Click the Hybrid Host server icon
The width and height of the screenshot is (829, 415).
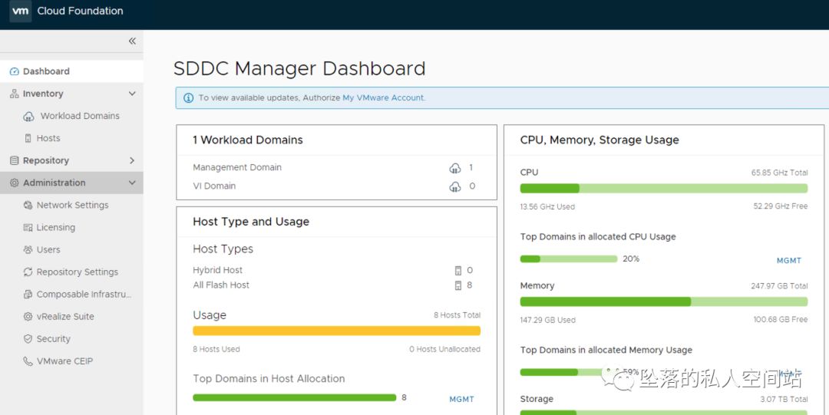[458, 271]
